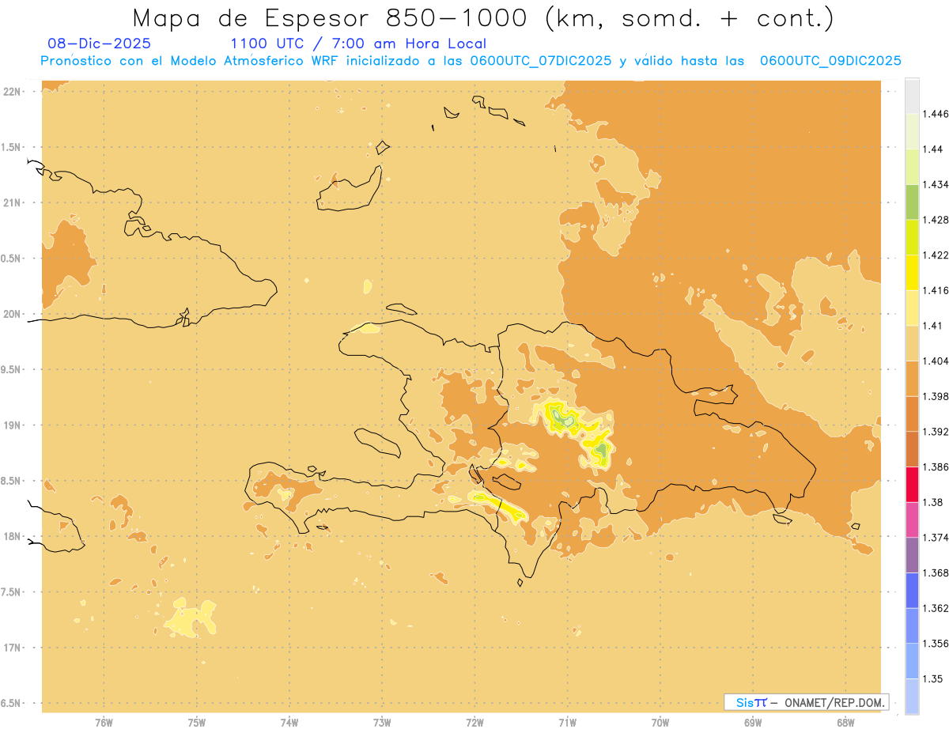Click the 68W longitude axis label
Screen dimensions: 949x733
pos(845,722)
